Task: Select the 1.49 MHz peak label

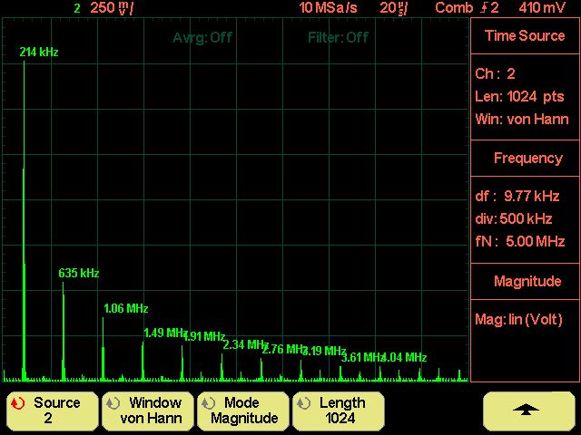Action: click(x=165, y=333)
